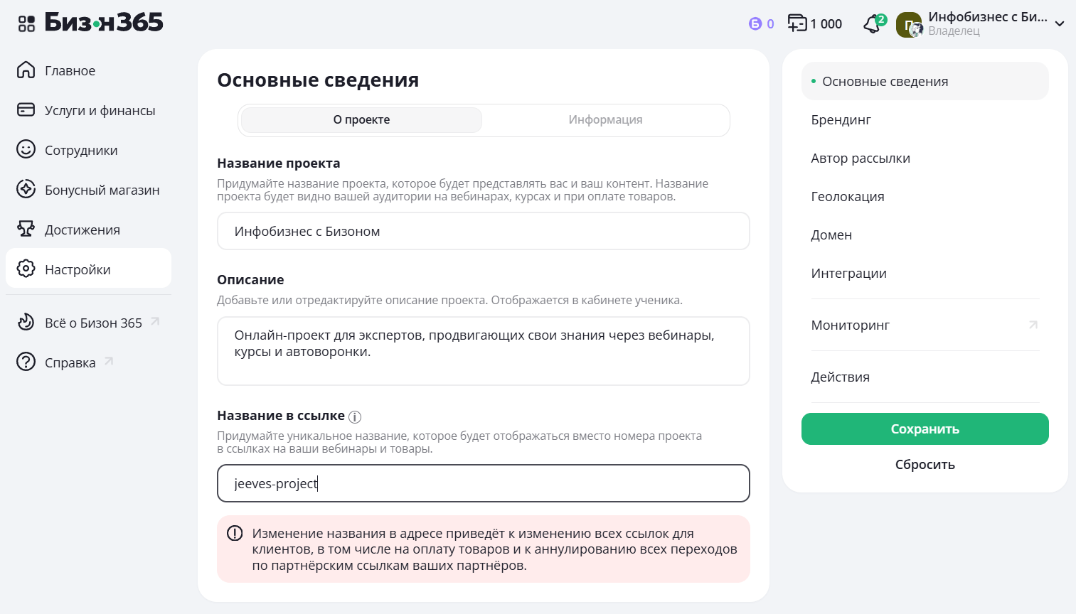Open Мониторинг external link arrow
The width and height of the screenshot is (1076, 614).
(x=1033, y=325)
